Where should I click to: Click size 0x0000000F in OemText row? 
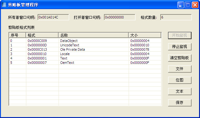click(x=140, y=63)
